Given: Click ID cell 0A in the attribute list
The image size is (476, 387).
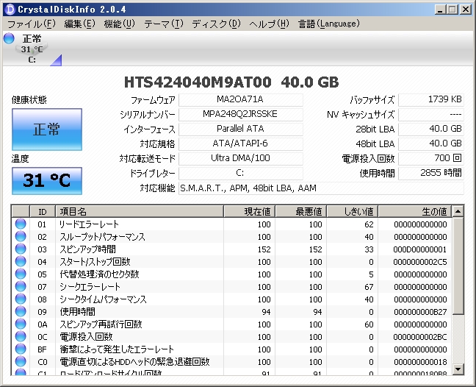Looking at the screenshot, I should point(43,324).
